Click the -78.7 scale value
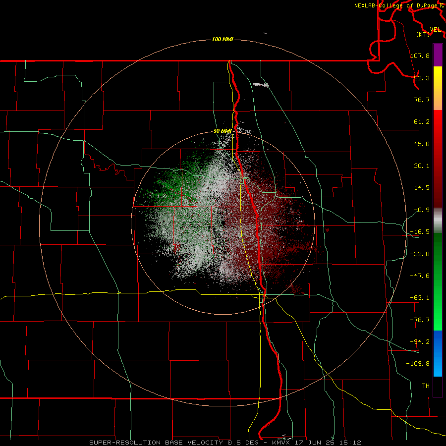The image size is (446, 446). [x=420, y=320]
